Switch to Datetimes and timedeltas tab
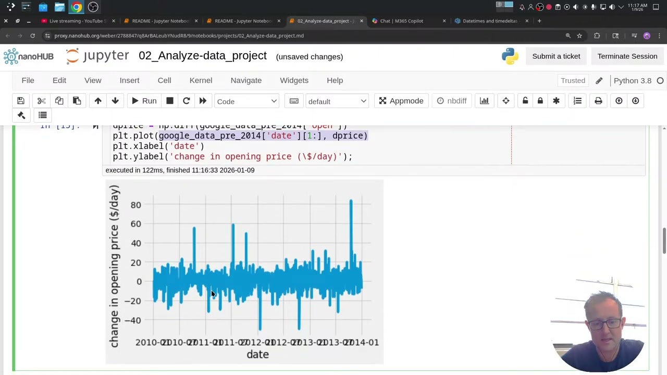Viewport: 667px width, 375px height. pos(489,21)
